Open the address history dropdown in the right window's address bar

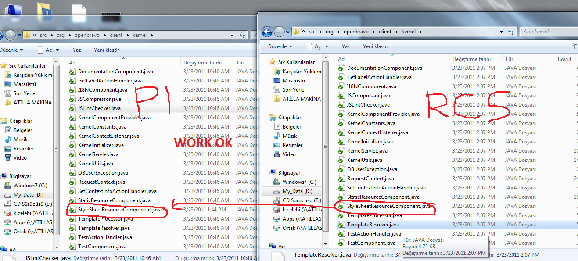click(x=501, y=32)
